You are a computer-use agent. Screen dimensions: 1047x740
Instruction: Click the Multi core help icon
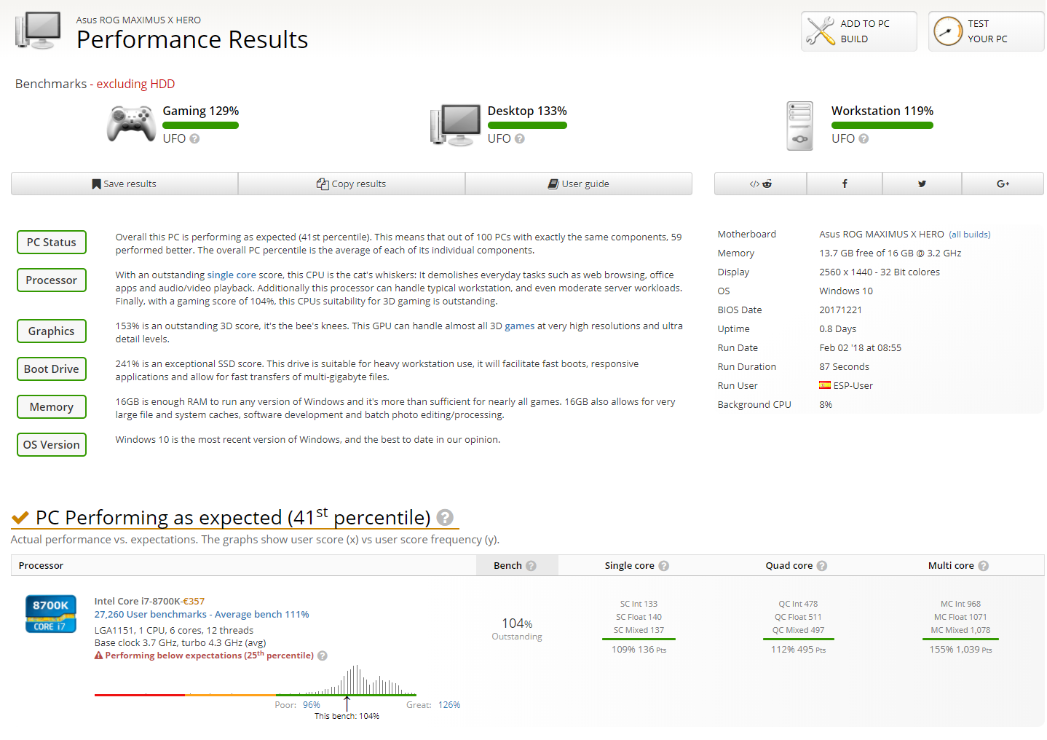983,566
